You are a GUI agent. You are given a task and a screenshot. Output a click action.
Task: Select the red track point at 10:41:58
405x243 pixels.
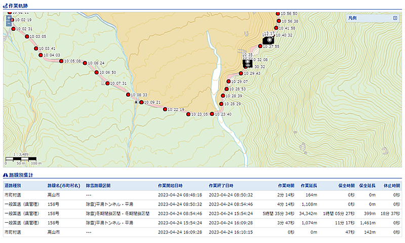(276, 28)
